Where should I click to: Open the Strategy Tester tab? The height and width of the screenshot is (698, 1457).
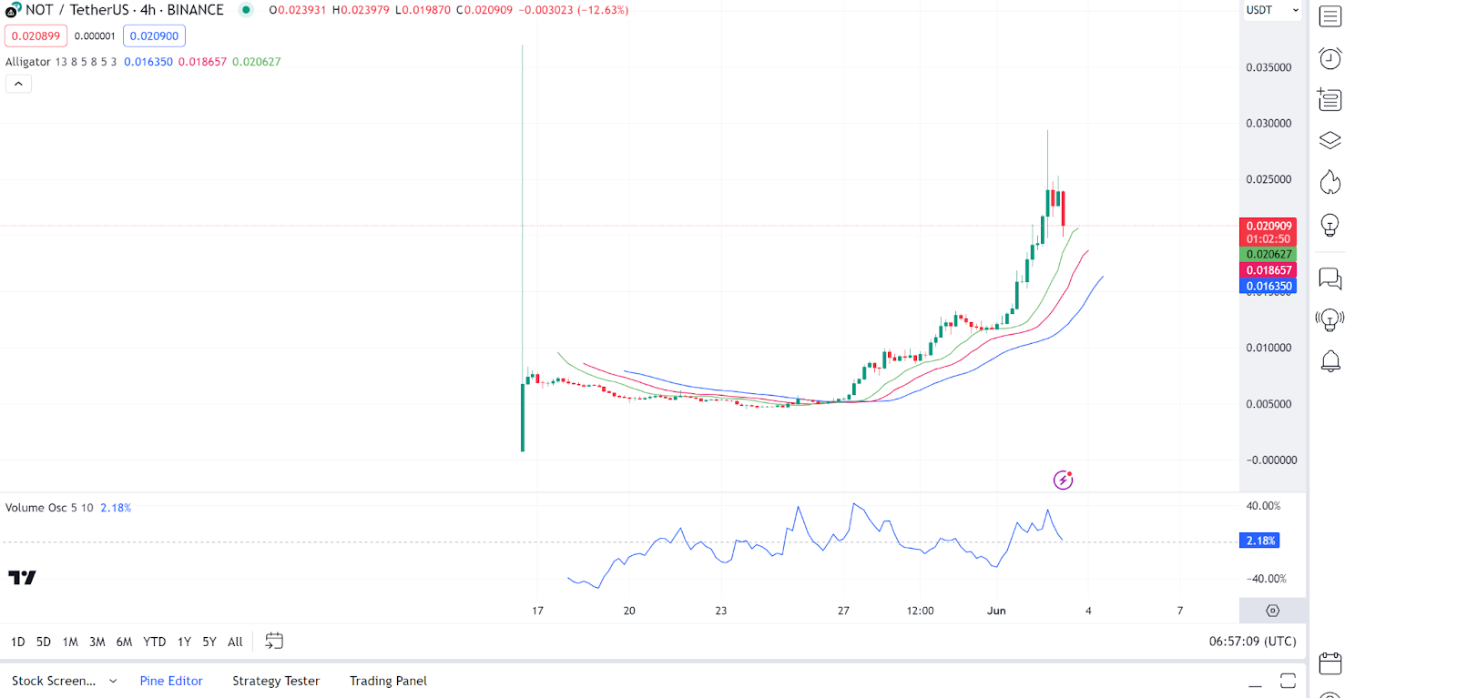coord(276,681)
